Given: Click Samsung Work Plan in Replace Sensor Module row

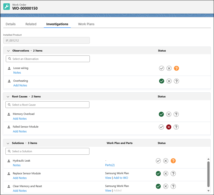Looking at the screenshot, I should 117,173.
